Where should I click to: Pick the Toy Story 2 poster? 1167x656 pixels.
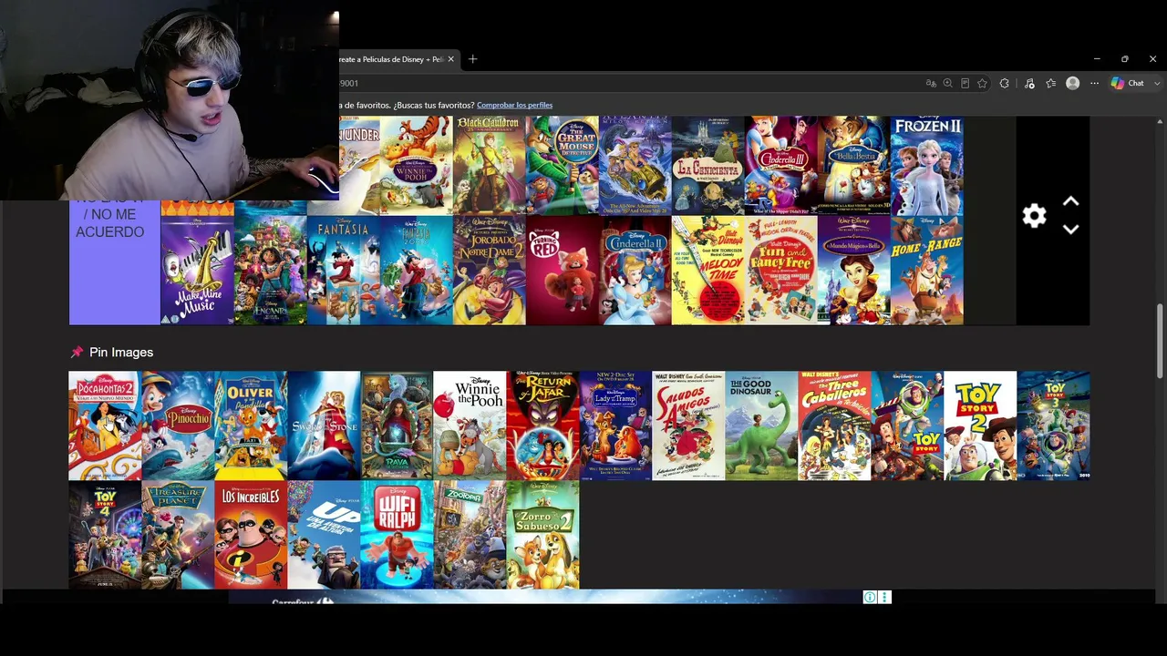pyautogui.click(x=980, y=425)
